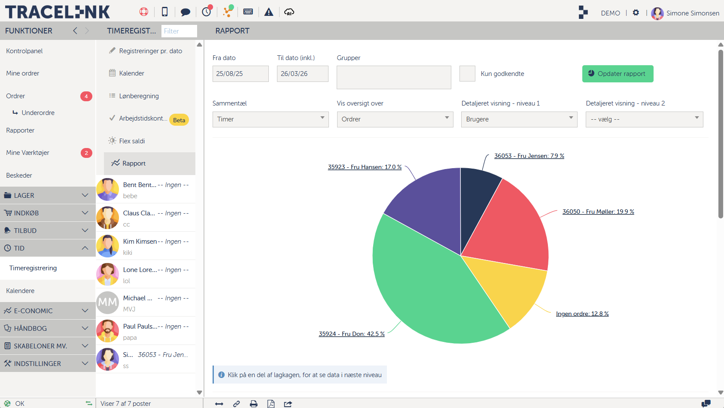724x408 pixels.
Task: Enable the Kun godkendte checkbox
Action: (x=467, y=74)
